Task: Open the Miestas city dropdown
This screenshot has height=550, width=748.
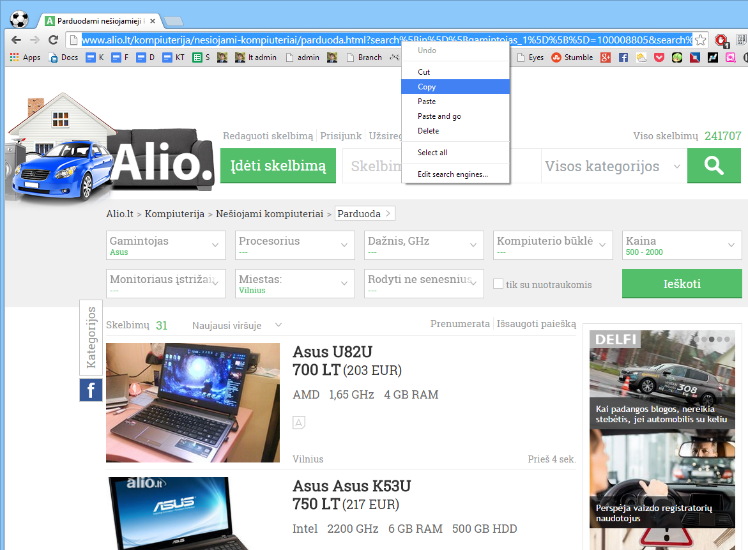Action: pyautogui.click(x=295, y=284)
